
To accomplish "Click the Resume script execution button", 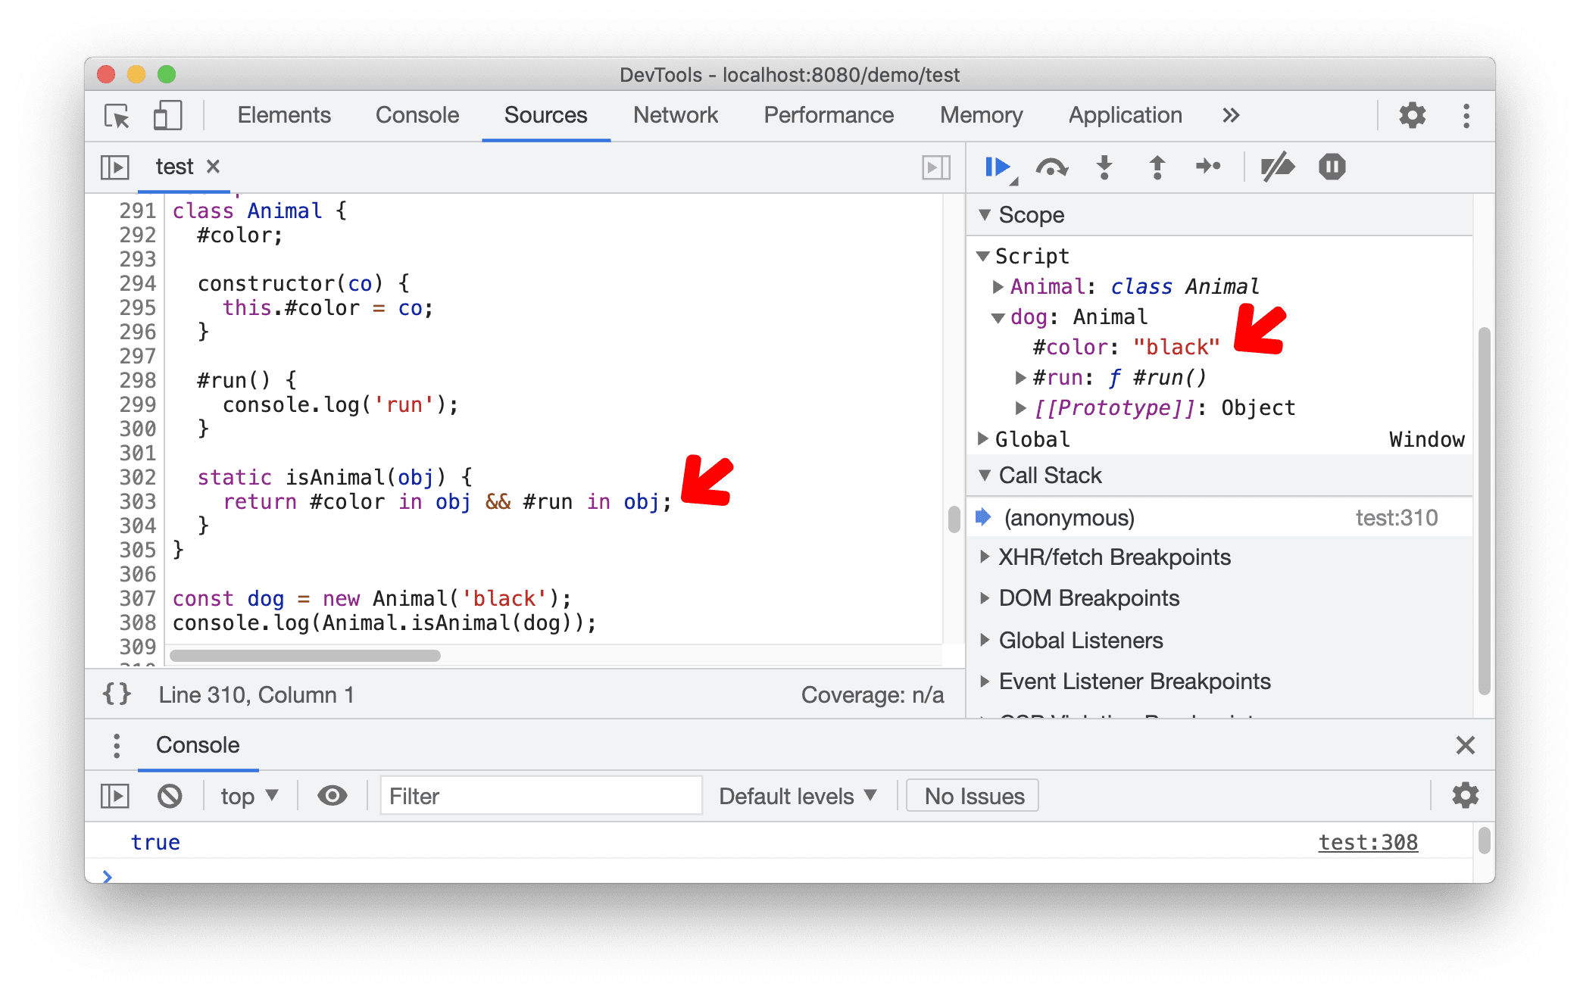I will pyautogui.click(x=996, y=167).
